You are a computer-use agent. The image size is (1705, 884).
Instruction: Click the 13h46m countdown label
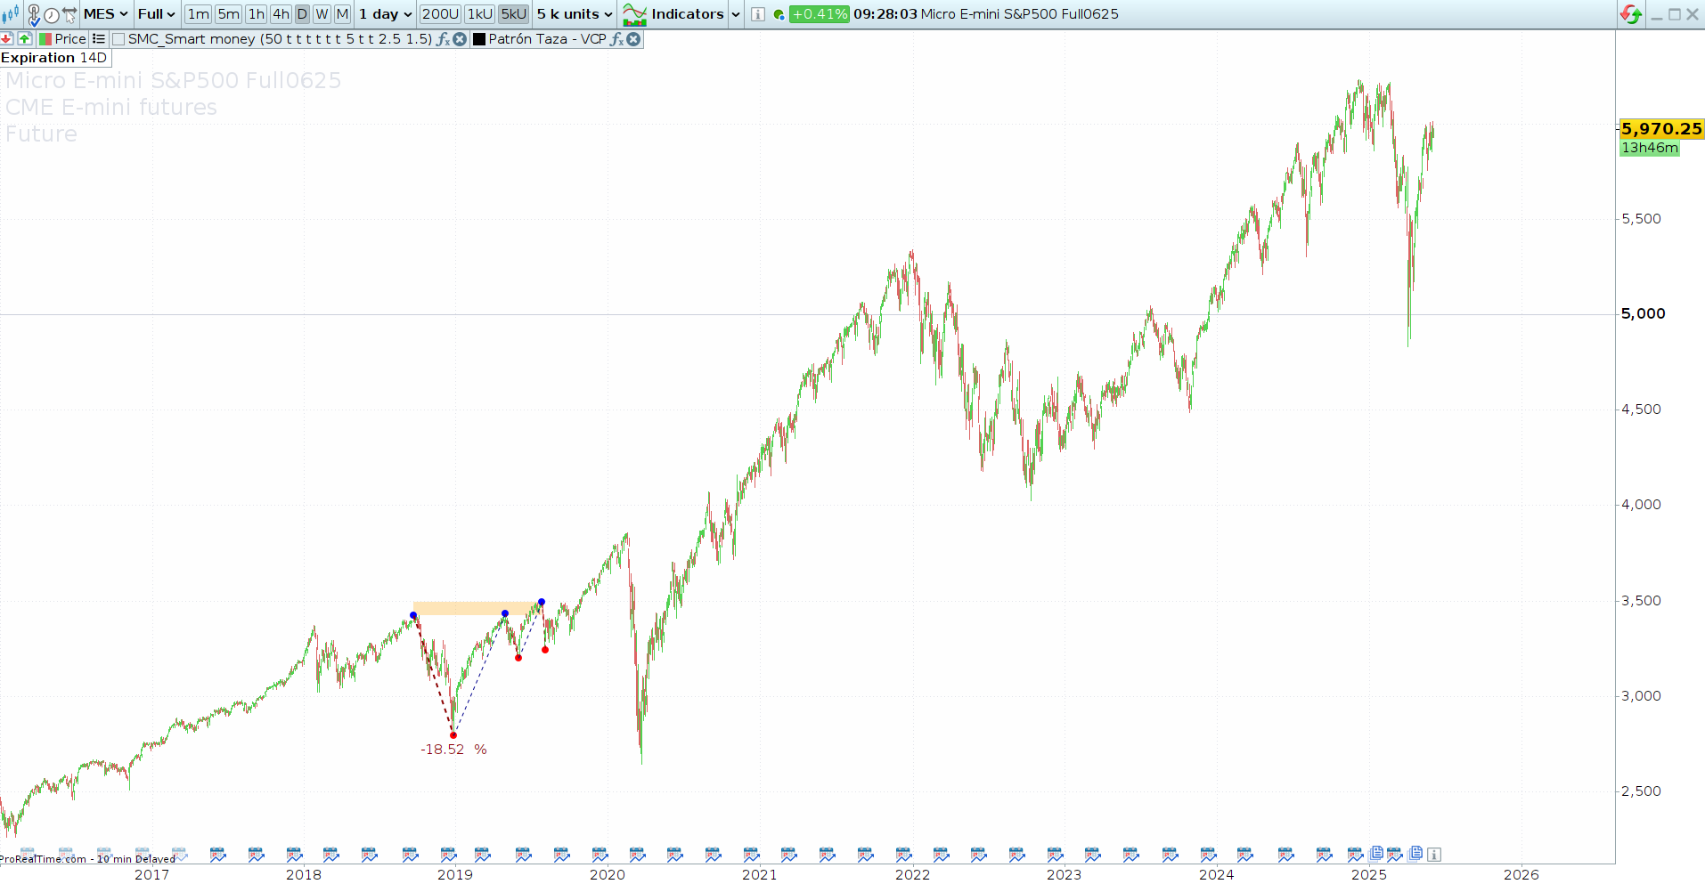tap(1650, 148)
